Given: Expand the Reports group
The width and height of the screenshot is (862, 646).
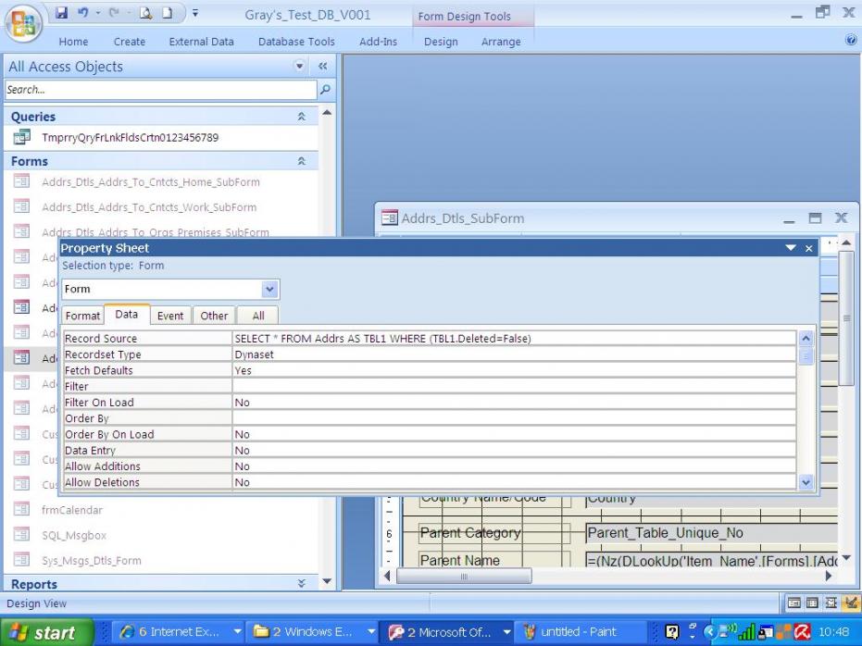Looking at the screenshot, I should [x=300, y=584].
